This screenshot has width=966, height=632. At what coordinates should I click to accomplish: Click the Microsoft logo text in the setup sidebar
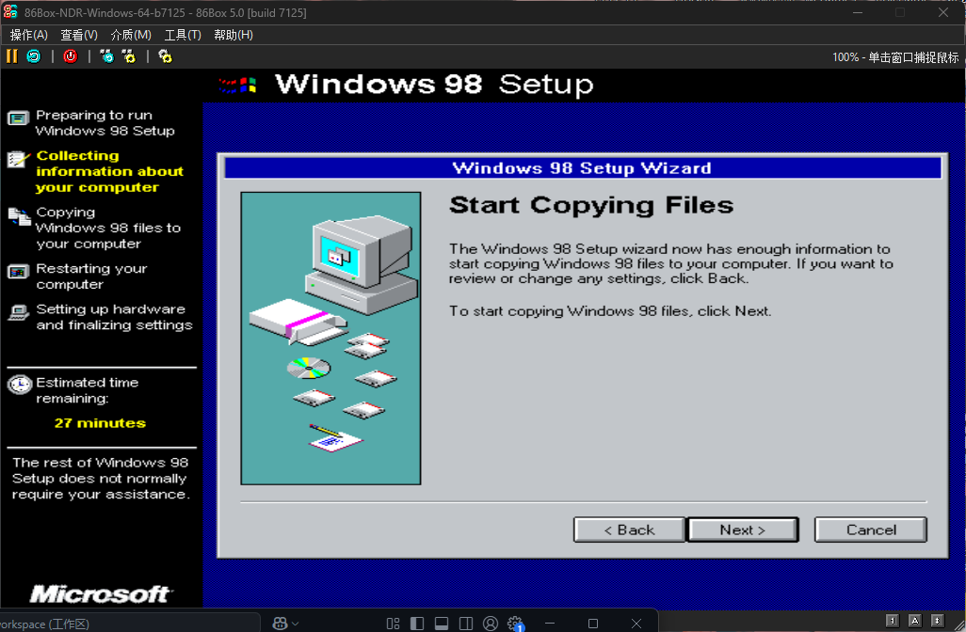(x=102, y=593)
